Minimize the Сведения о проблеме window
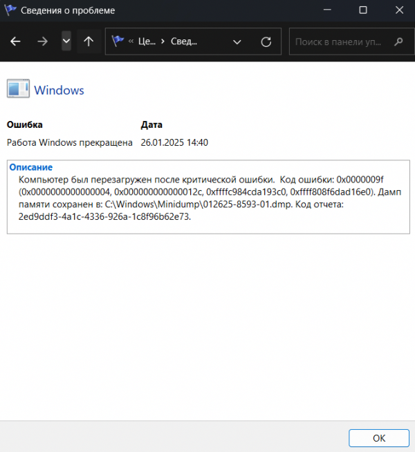The image size is (415, 452). (x=331, y=11)
